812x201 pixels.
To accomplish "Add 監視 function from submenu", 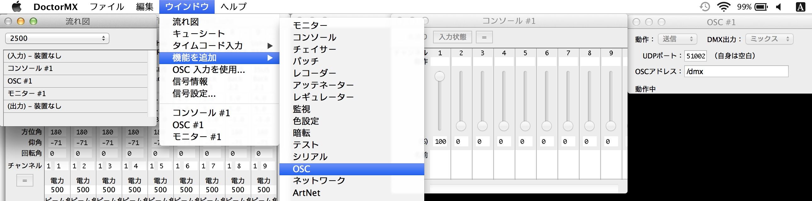I will coord(352,109).
